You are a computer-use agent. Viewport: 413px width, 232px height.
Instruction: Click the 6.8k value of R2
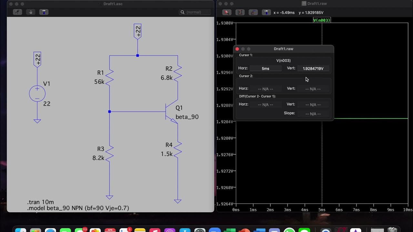[x=167, y=78]
